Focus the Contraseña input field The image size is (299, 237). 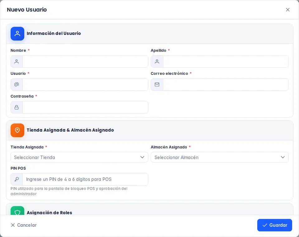[x=85, y=107]
